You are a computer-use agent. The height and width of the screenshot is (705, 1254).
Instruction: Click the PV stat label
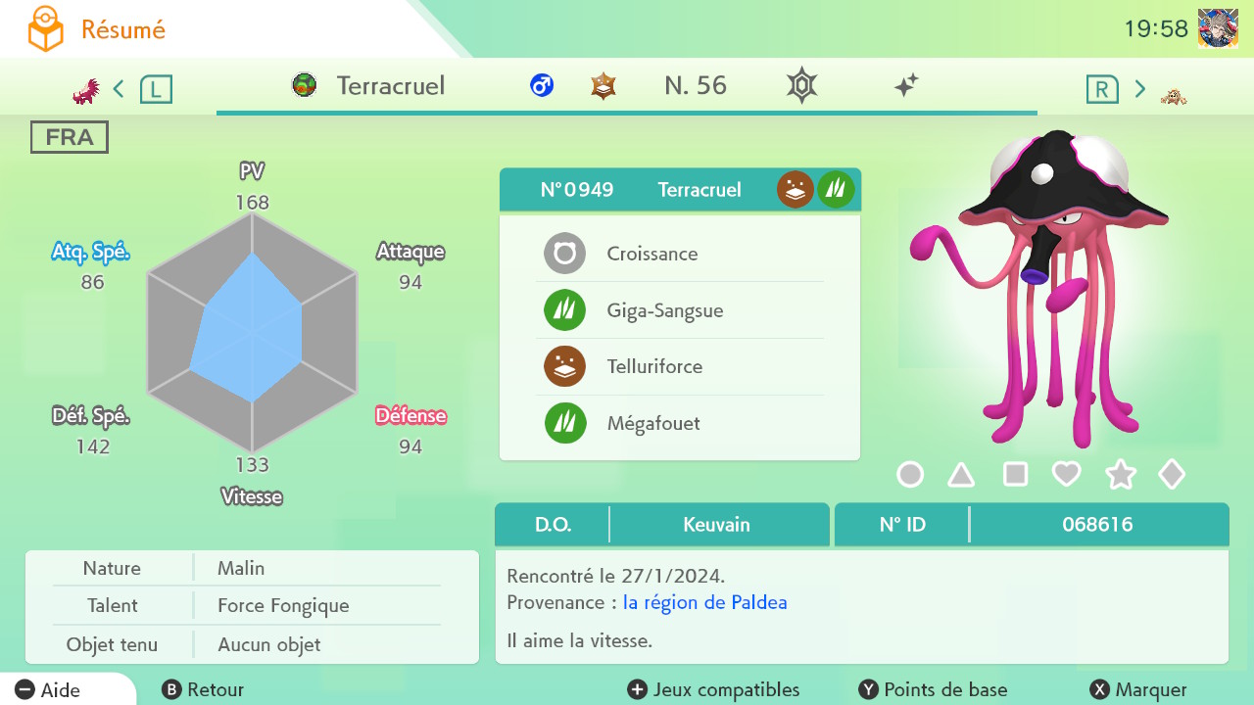[x=252, y=171]
